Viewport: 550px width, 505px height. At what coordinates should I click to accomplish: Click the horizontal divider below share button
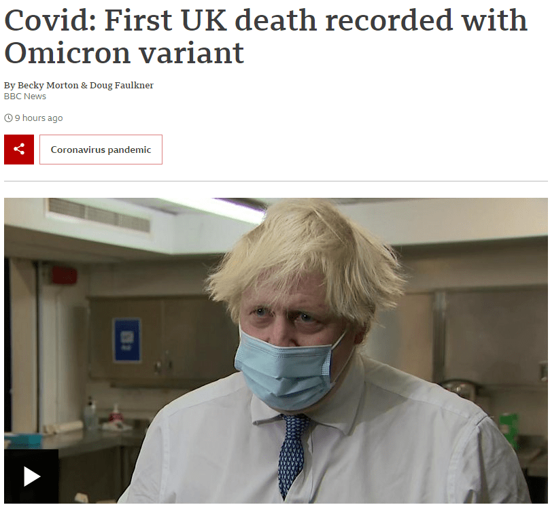click(276, 181)
